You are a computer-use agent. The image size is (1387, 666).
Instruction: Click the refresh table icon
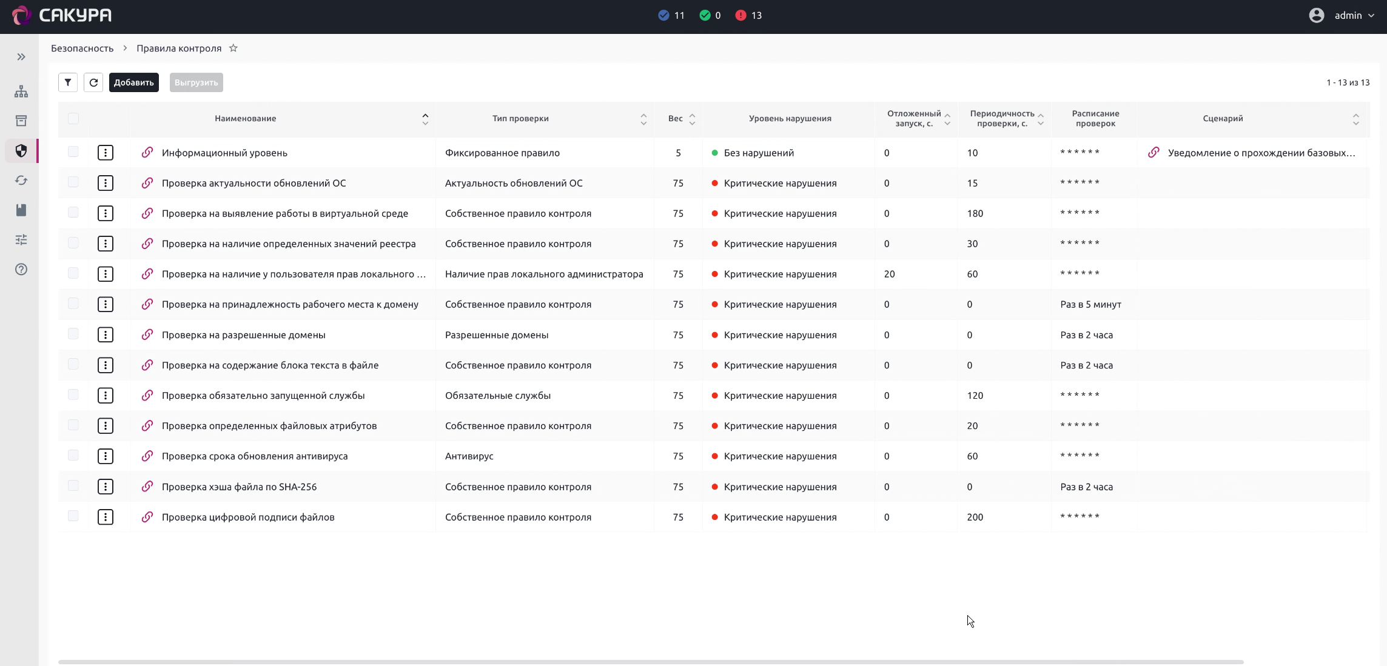pos(93,82)
